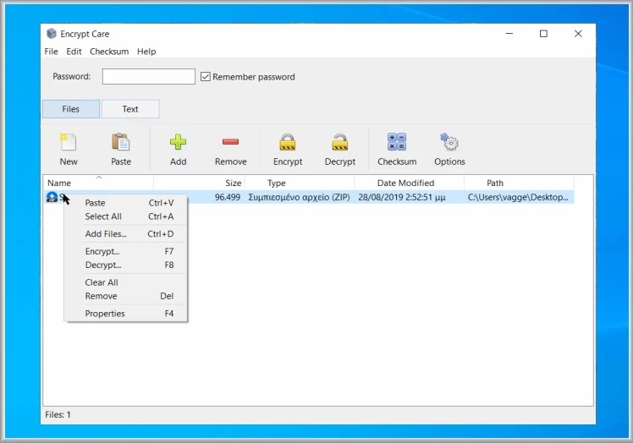633x443 pixels.
Task: Click the 96.499 size cell
Action: click(228, 197)
